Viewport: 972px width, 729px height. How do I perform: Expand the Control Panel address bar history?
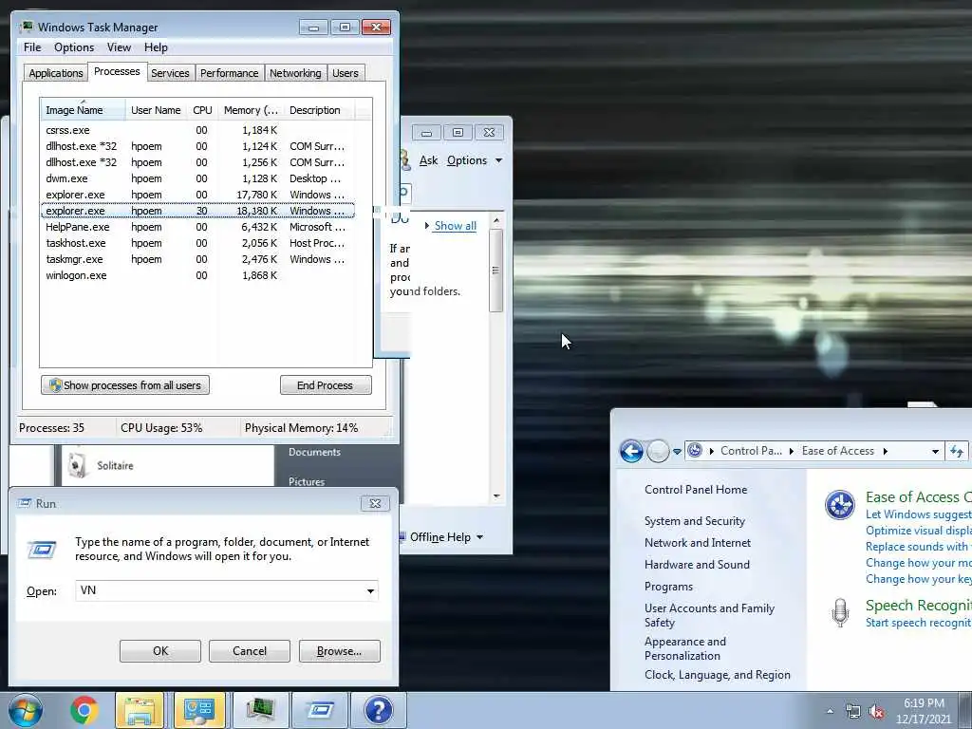click(935, 451)
